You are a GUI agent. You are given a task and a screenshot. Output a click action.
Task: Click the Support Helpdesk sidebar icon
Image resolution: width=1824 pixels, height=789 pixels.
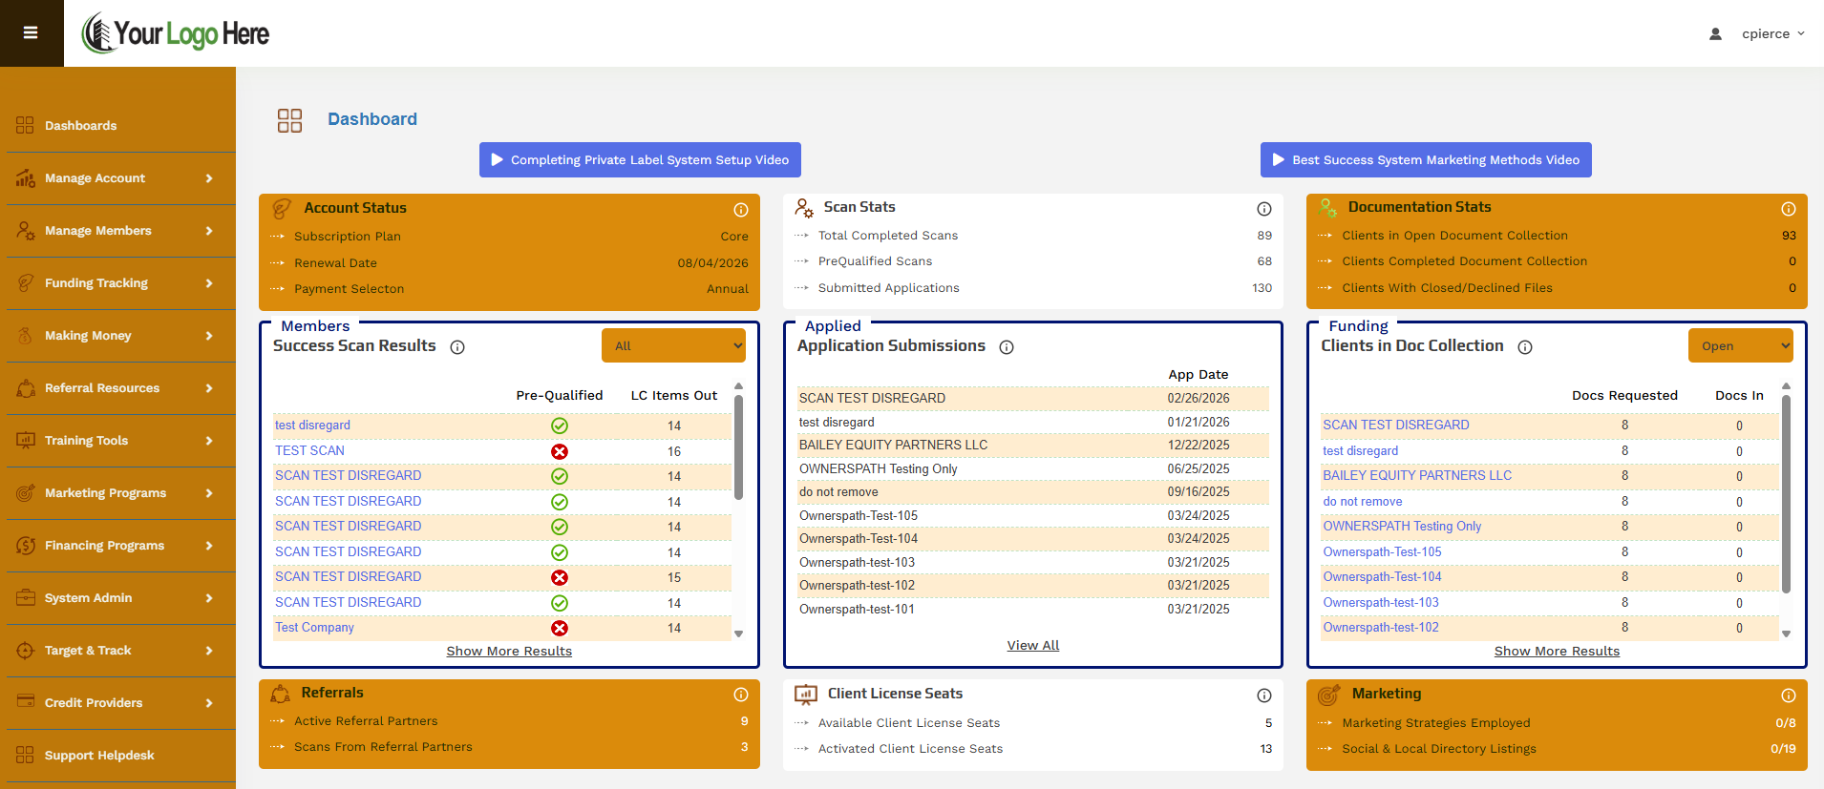(25, 755)
